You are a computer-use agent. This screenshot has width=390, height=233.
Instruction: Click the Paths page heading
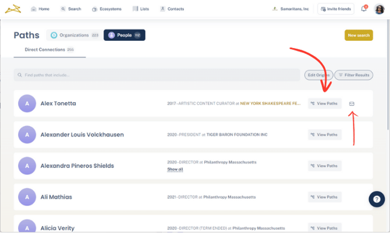tap(26, 35)
